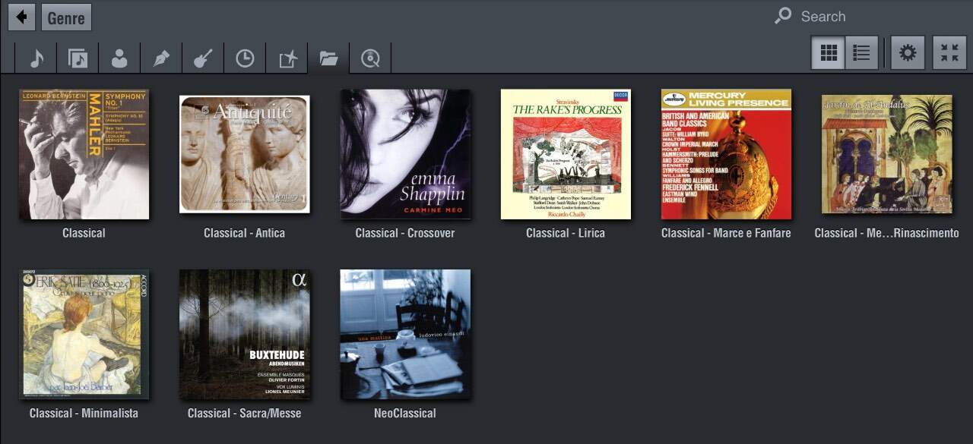Open the Buxtehude Abendmusiken cover
The height and width of the screenshot is (444, 973).
click(x=245, y=334)
